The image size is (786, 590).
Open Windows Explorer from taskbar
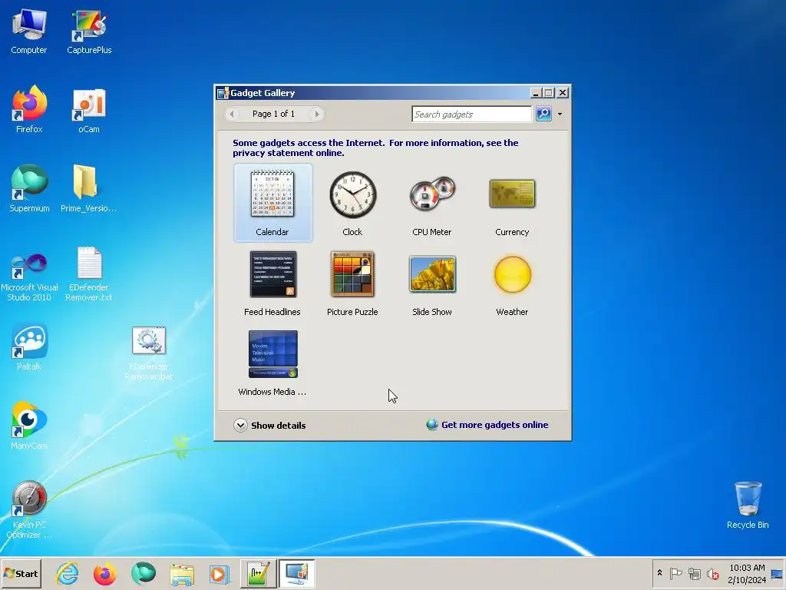click(x=181, y=573)
